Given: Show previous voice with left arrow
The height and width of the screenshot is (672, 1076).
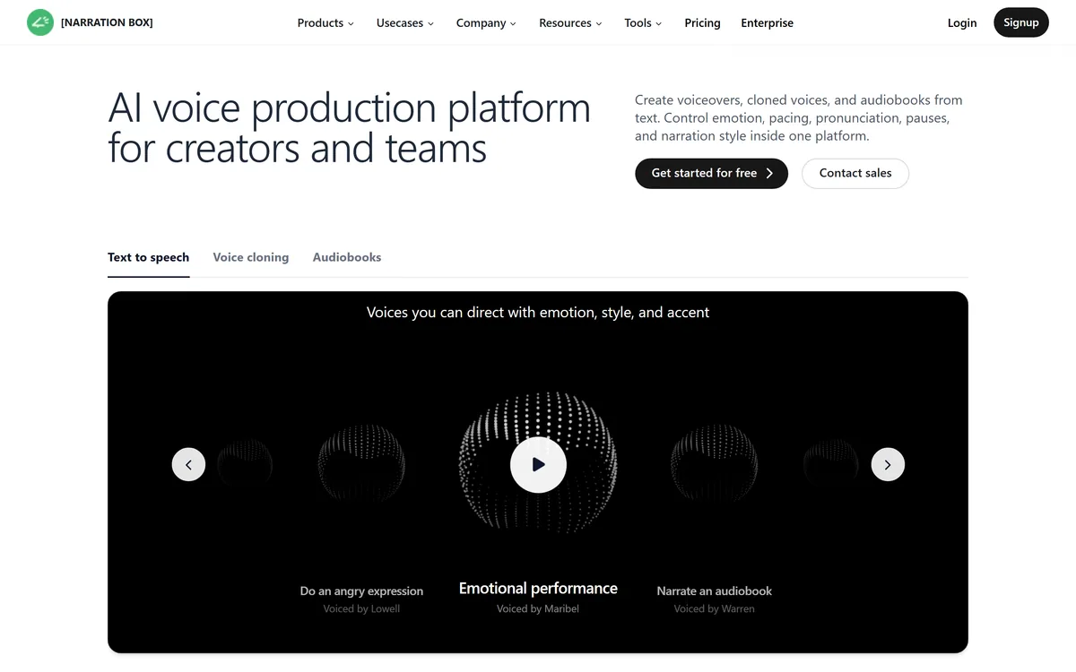Looking at the screenshot, I should click(x=188, y=464).
